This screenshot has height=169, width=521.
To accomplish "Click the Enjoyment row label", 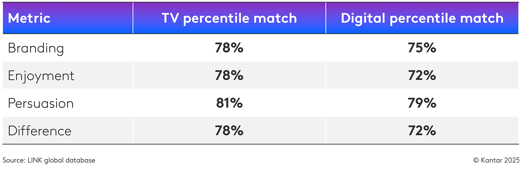I will (41, 75).
